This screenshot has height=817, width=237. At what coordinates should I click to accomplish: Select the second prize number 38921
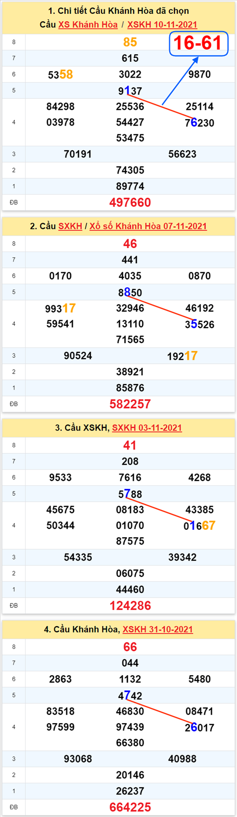(x=130, y=372)
